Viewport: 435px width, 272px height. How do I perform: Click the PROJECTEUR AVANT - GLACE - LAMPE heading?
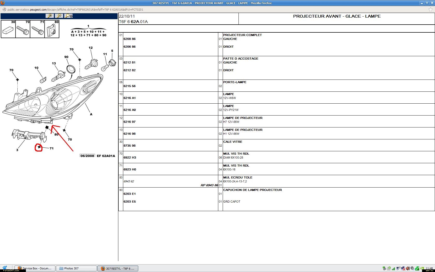(x=337, y=16)
